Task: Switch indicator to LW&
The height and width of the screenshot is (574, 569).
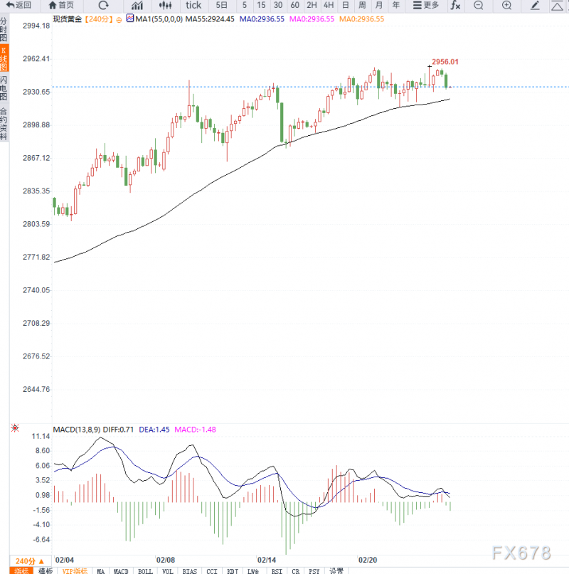Action: 253,570
